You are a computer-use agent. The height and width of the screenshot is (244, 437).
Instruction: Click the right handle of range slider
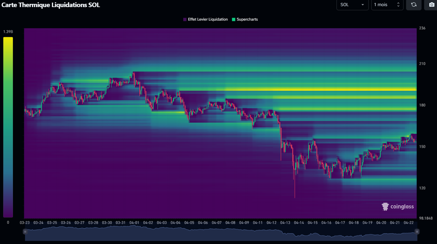[x=417, y=231]
